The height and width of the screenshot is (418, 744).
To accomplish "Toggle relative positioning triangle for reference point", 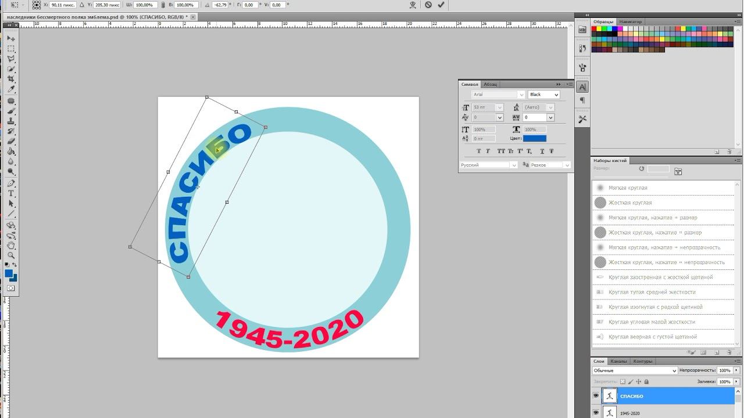I will (82, 5).
